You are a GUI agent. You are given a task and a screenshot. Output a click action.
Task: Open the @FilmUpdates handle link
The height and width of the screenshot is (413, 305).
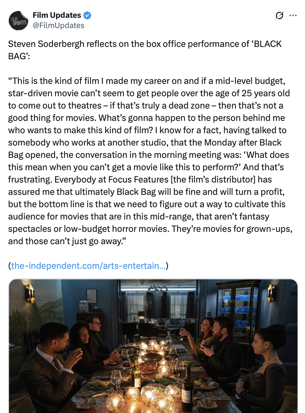[58, 25]
